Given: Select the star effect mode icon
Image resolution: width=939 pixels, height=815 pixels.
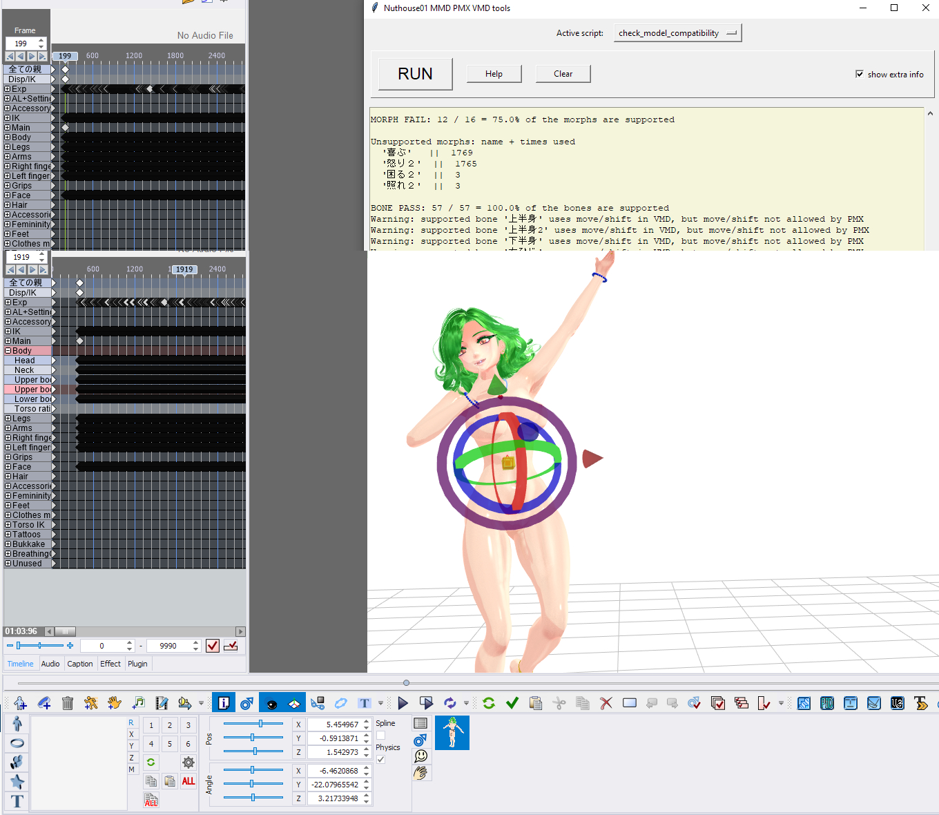Looking at the screenshot, I should [x=17, y=782].
